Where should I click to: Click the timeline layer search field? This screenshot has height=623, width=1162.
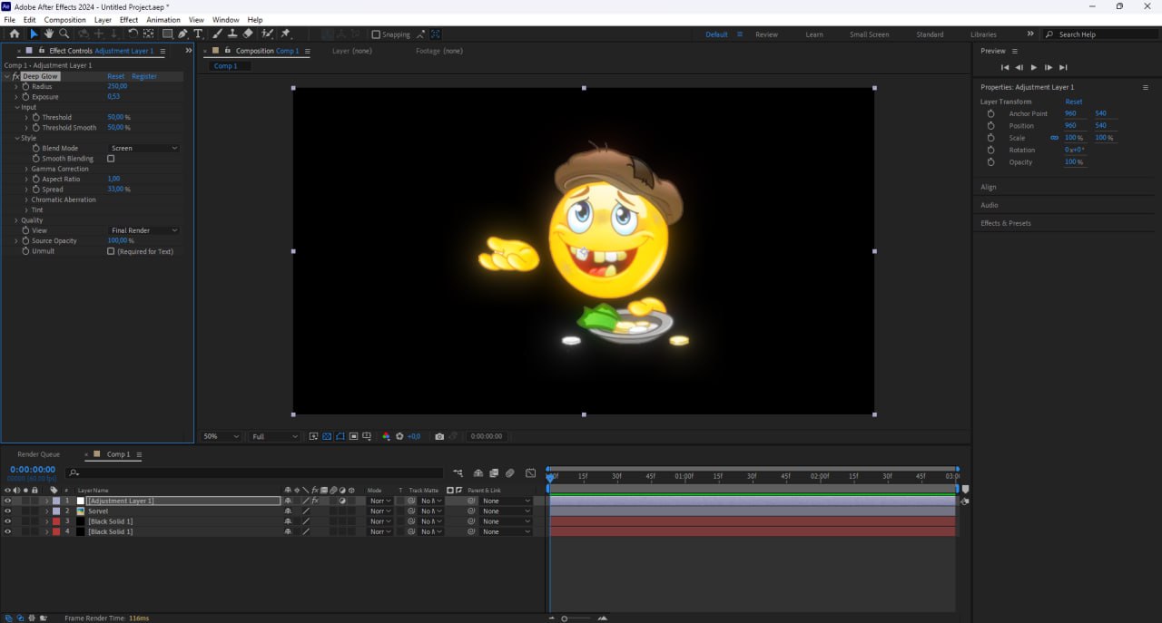[x=254, y=472]
